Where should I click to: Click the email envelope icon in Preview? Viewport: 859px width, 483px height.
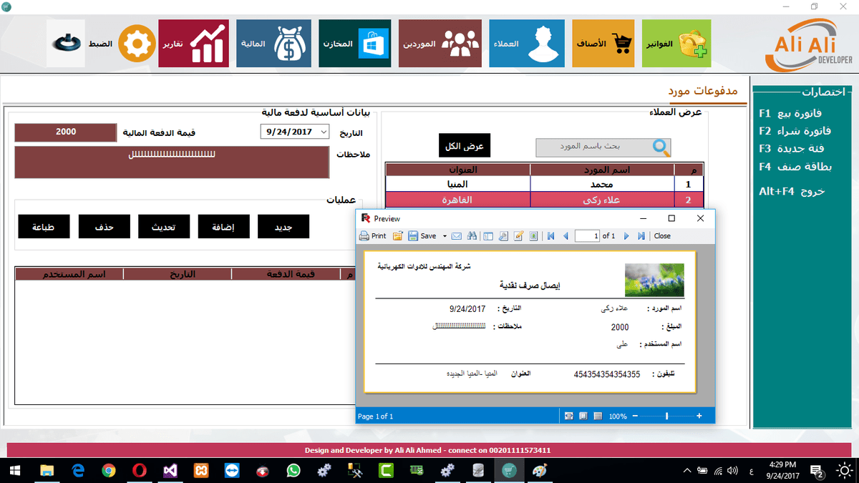[x=456, y=236]
